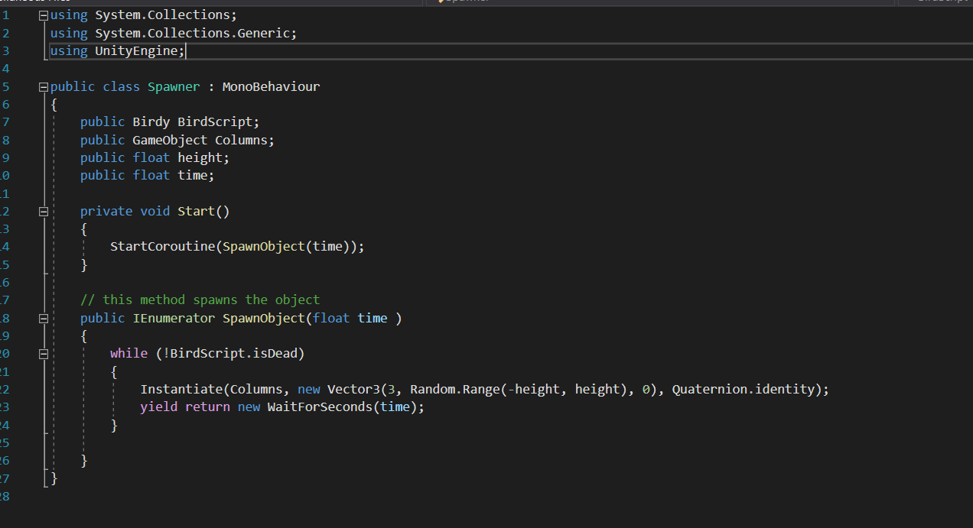Click BirdScript in the field declaration
This screenshot has height=528, width=973.
click(215, 121)
